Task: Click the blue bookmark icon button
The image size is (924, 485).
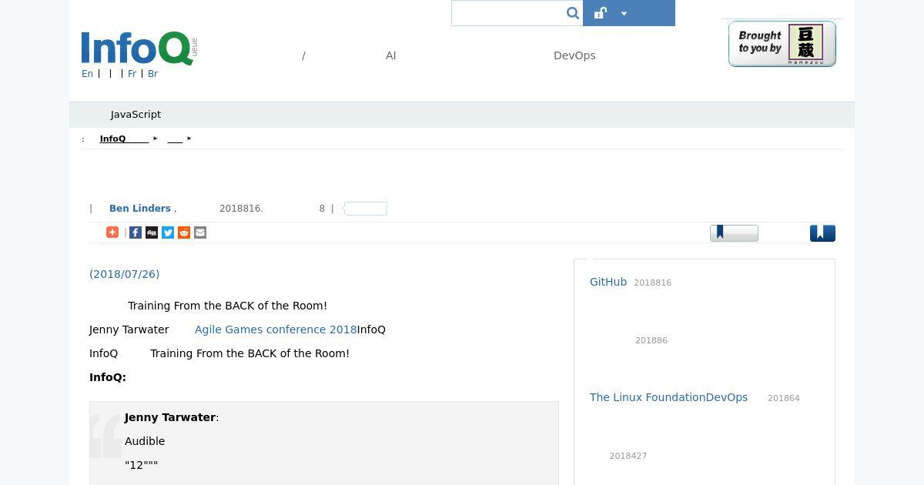Action: (x=822, y=233)
